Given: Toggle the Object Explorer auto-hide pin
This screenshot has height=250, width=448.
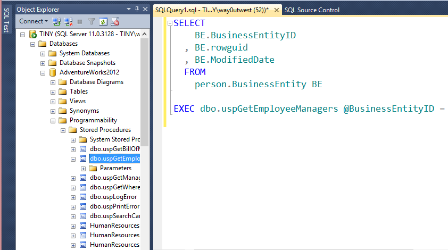Looking at the screenshot, I should 137,9.
